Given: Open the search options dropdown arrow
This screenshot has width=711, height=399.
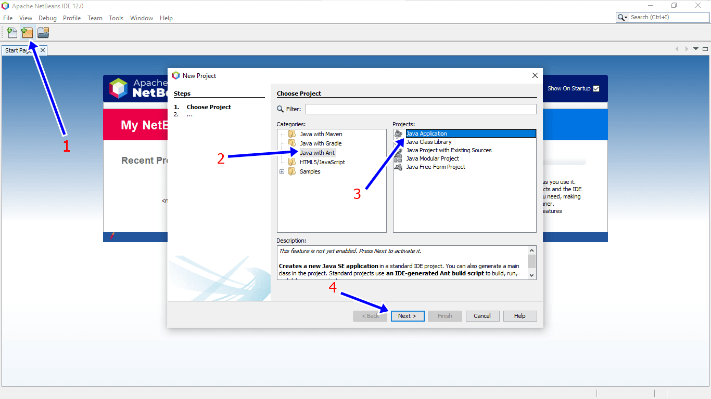Looking at the screenshot, I should [x=626, y=17].
